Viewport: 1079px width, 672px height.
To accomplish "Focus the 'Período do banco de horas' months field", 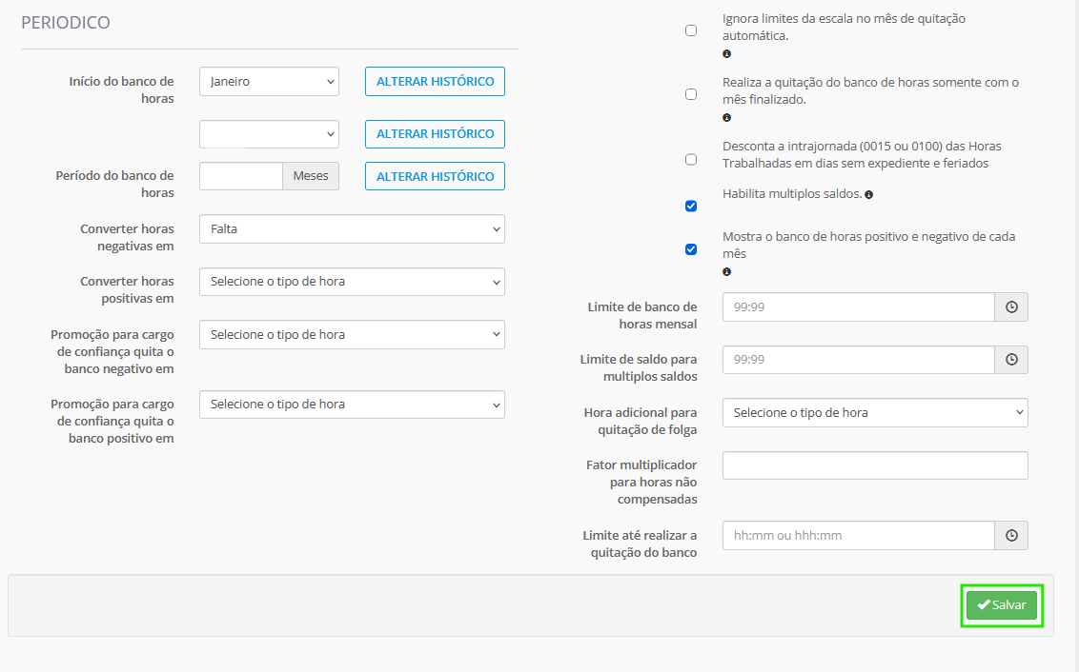I will click(241, 176).
